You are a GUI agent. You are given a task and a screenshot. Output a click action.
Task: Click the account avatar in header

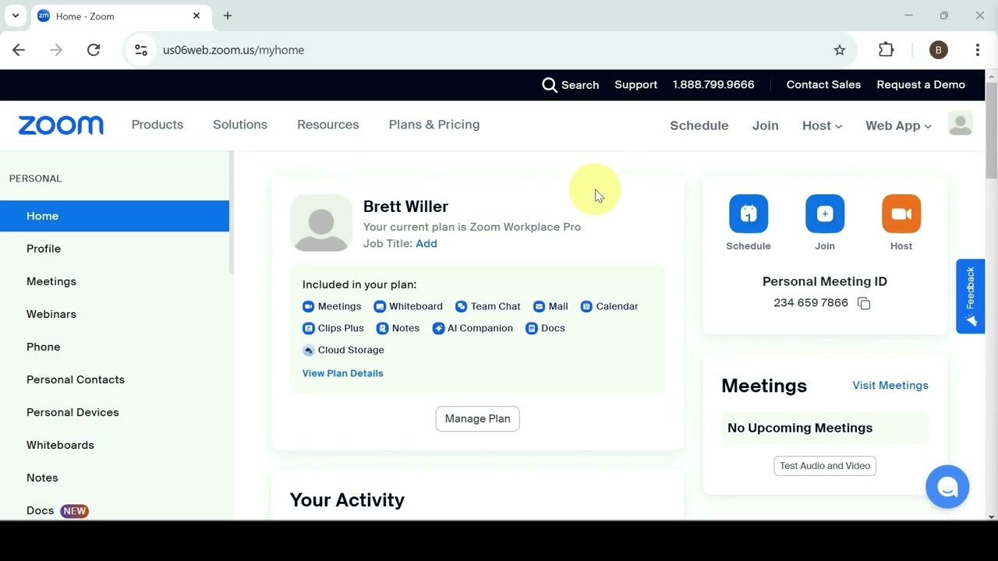point(961,124)
